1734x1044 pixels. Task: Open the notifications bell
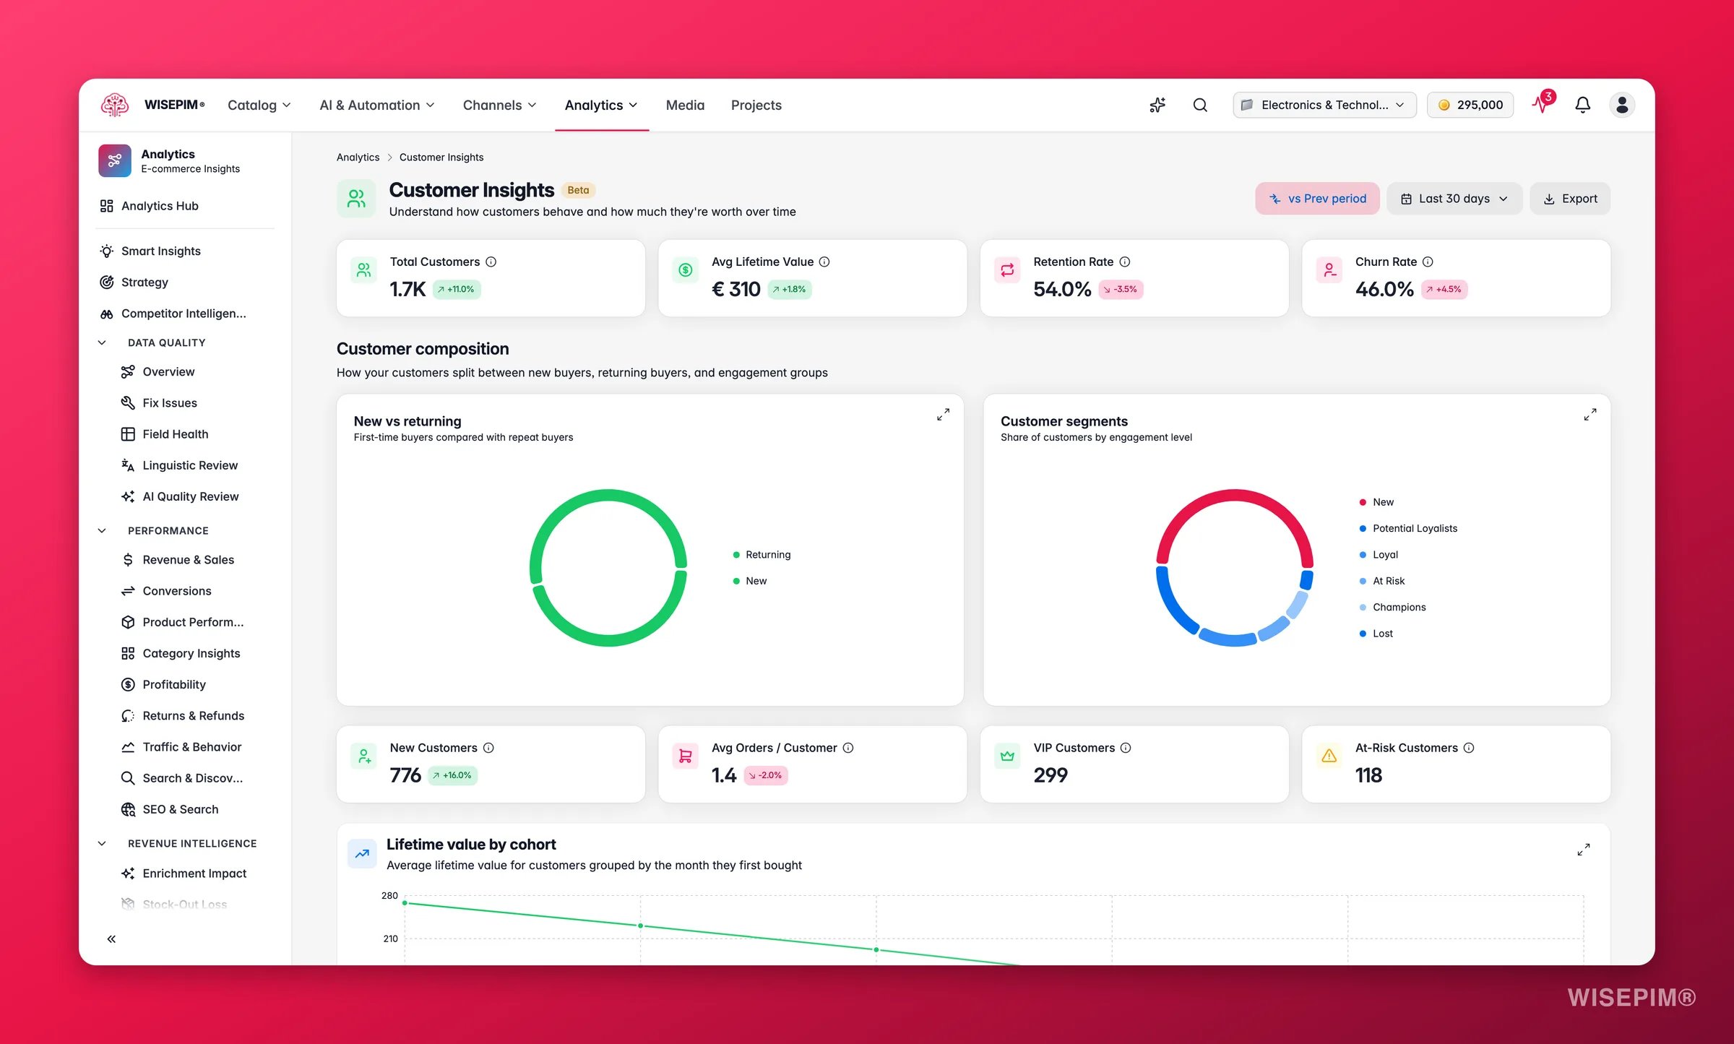tap(1583, 105)
